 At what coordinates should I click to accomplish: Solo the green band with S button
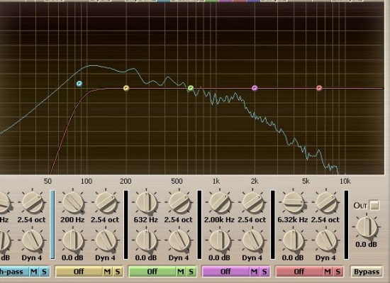pyautogui.click(x=191, y=272)
